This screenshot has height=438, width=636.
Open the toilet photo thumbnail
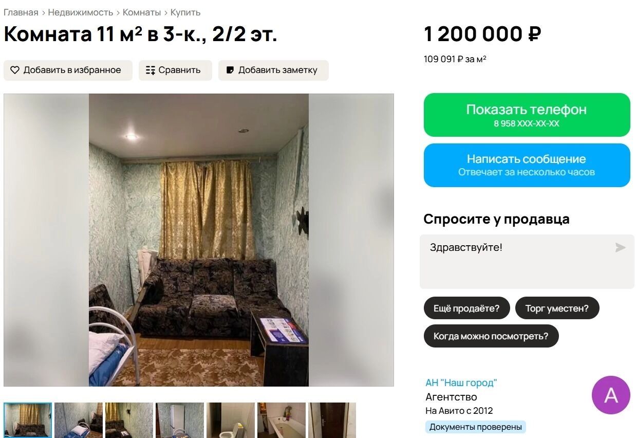(231, 421)
